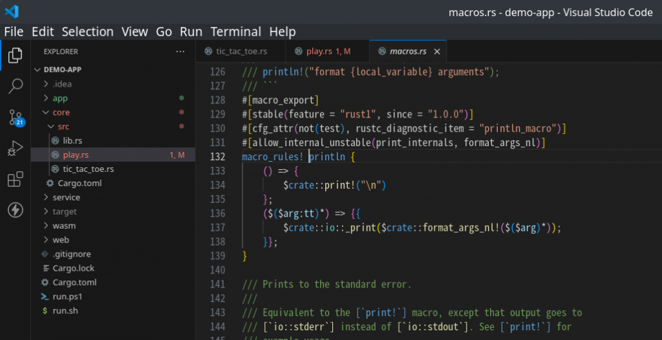The width and height of the screenshot is (662, 340).
Task: Expand the service folder
Action: click(46, 197)
